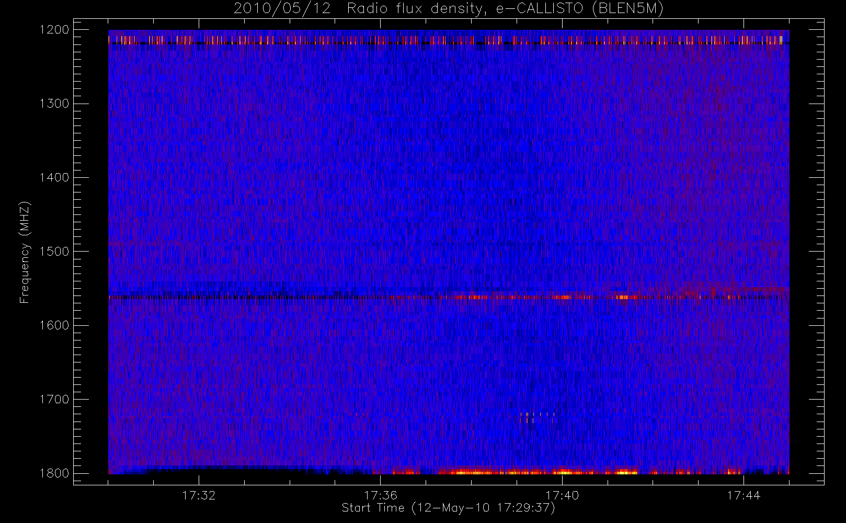846x523 pixels.
Task: Click the striped interference band near 1215 MHz
Action: pyautogui.click(x=449, y=40)
